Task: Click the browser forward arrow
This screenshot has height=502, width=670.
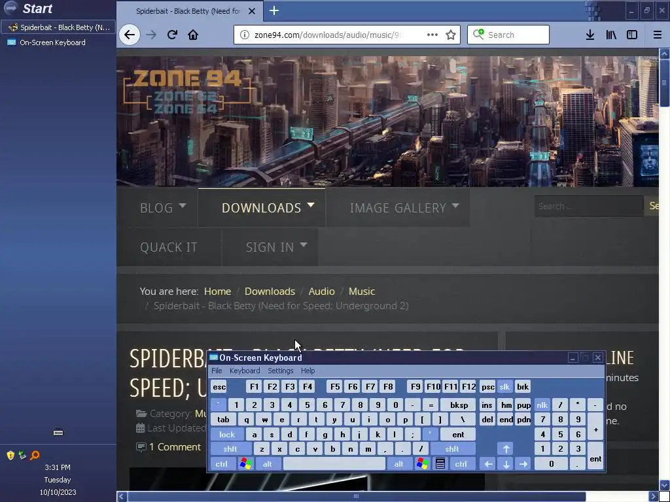Action: (151, 35)
